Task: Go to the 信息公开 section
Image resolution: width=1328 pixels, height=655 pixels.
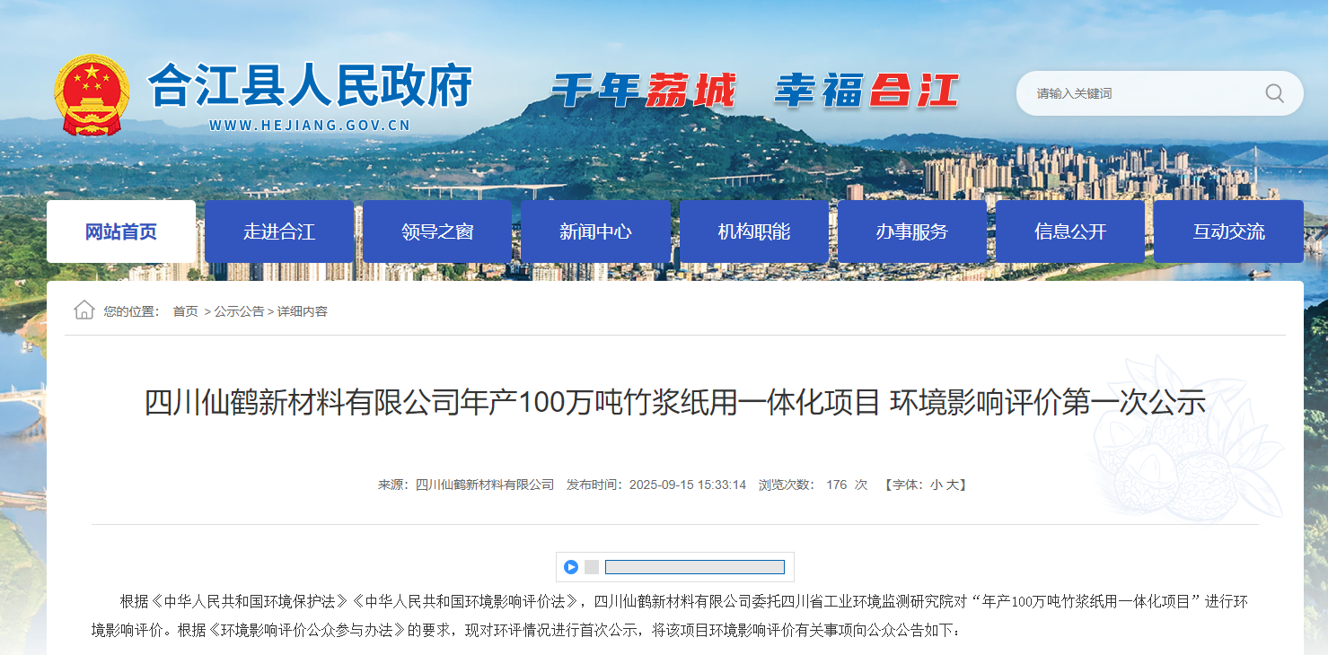Action: click(x=1070, y=231)
